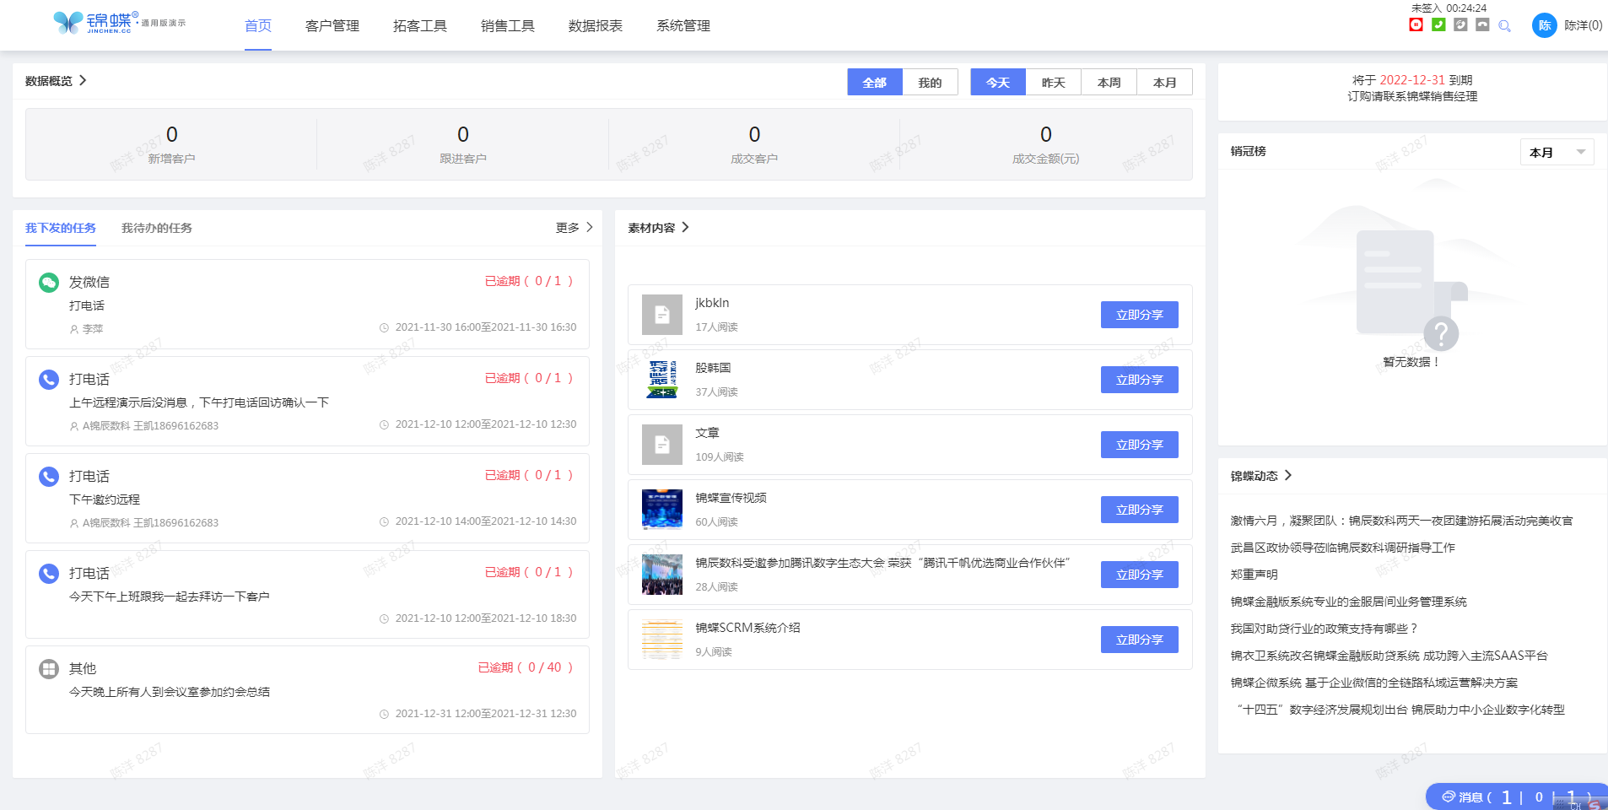Open news 我国对助贷行业的政策支持有哪些
The height and width of the screenshot is (810, 1608).
point(1325,629)
